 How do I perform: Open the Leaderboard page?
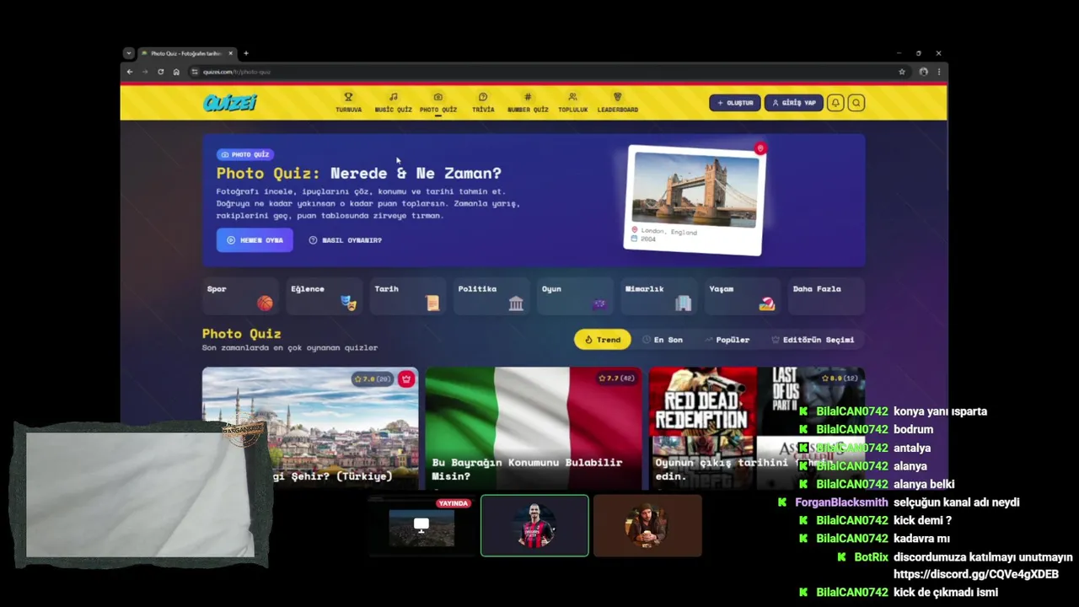(x=618, y=103)
